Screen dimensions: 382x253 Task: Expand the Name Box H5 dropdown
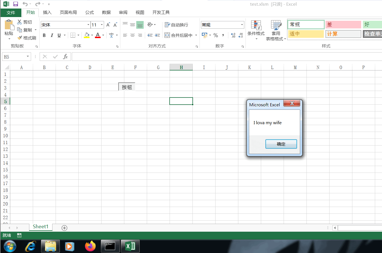click(x=28, y=57)
